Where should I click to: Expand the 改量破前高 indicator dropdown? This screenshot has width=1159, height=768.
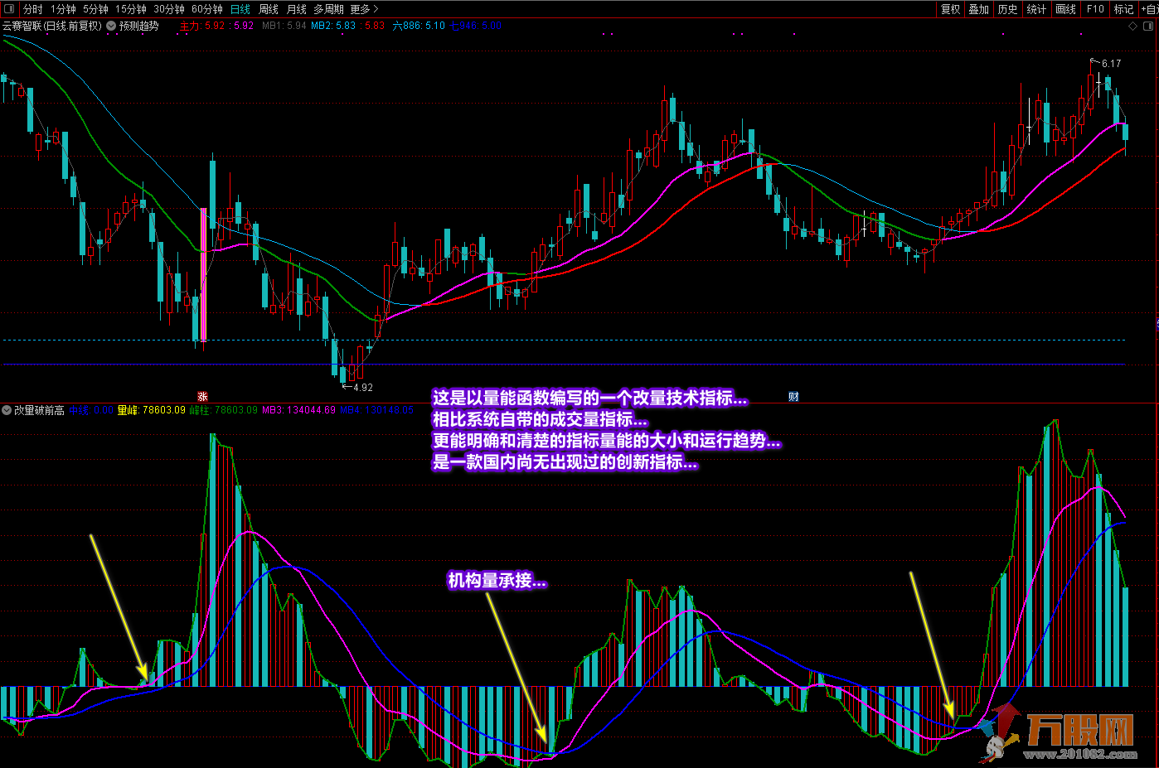(x=7, y=410)
